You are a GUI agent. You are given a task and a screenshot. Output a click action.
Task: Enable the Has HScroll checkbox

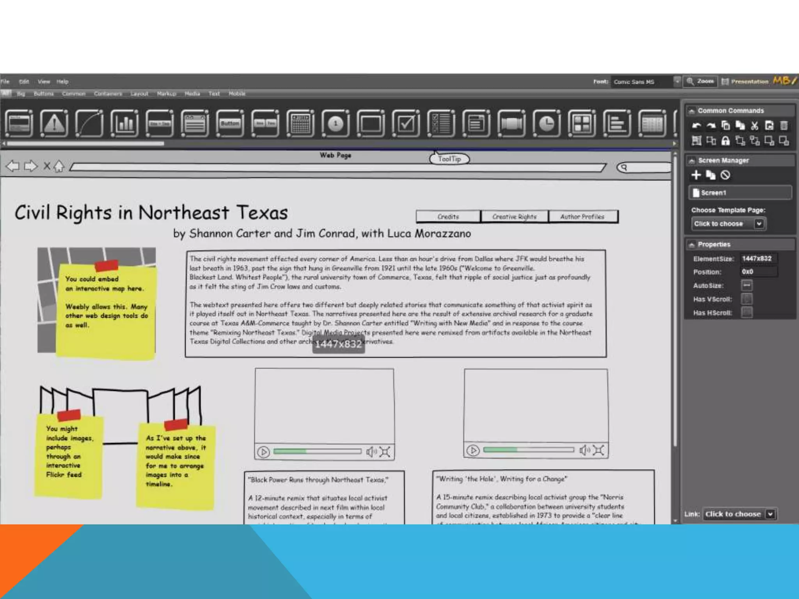[746, 312]
